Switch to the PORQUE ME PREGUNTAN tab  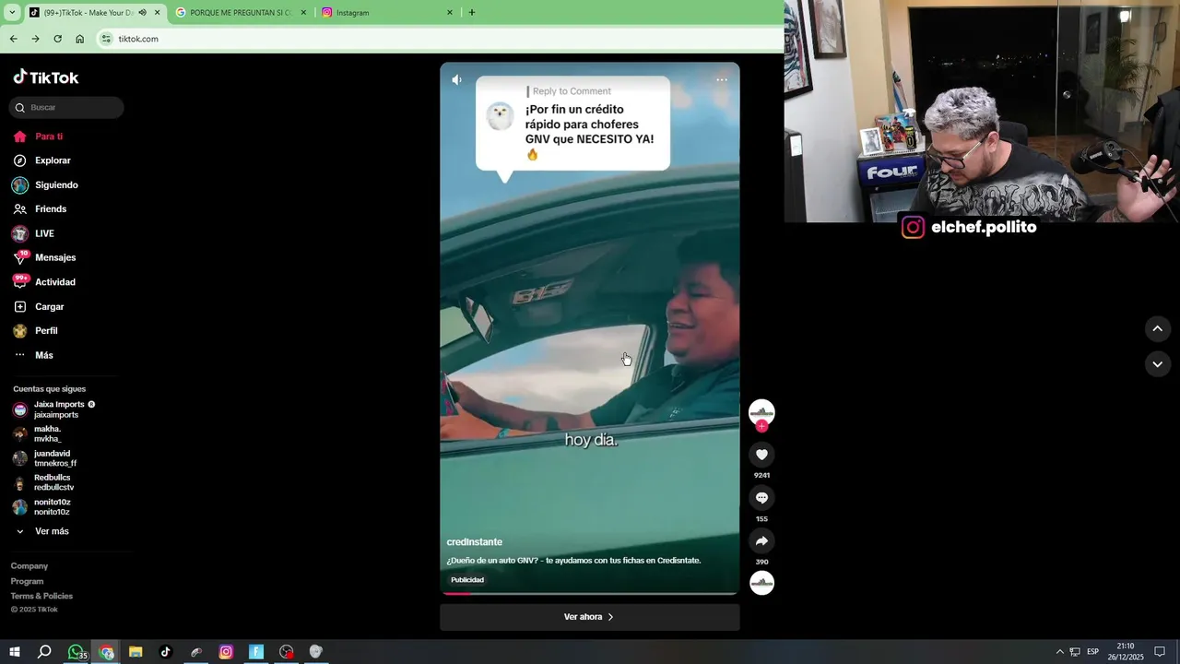point(242,13)
